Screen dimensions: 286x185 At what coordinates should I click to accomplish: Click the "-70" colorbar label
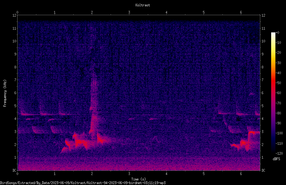(278, 103)
